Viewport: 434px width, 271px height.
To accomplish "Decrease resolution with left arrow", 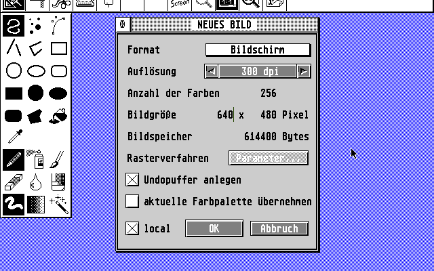I will click(212, 71).
